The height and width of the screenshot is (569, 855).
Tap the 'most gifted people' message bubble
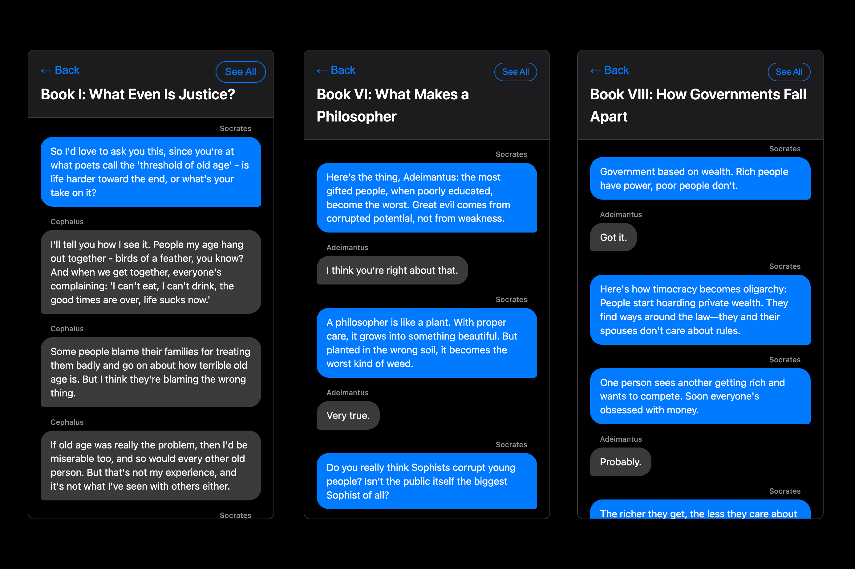[427, 197]
